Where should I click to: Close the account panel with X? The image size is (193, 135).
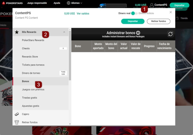[171, 12]
